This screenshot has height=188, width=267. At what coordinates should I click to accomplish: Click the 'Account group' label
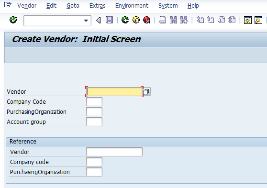(x=26, y=122)
